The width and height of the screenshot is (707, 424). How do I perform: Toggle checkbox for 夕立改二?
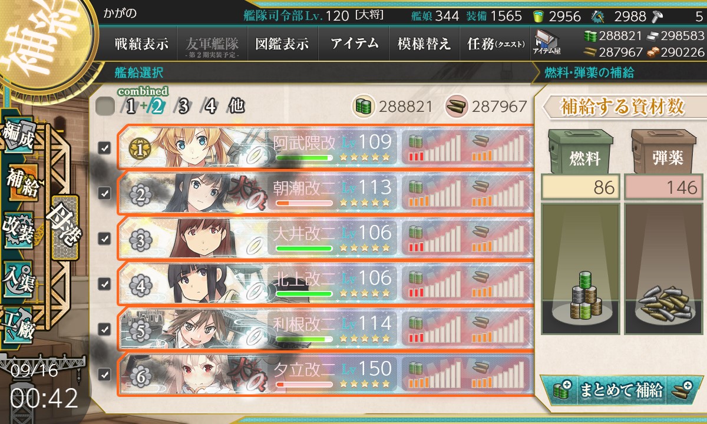pyautogui.click(x=104, y=374)
